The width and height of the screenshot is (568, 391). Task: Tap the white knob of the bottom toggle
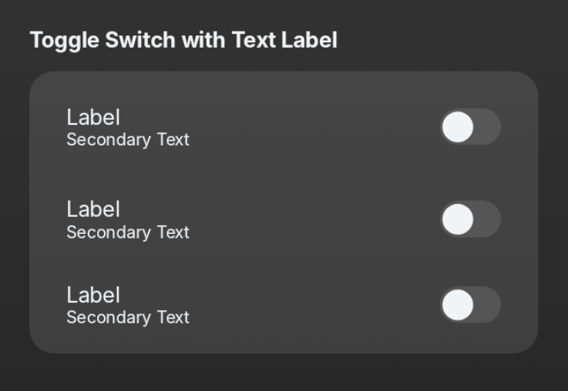(458, 305)
